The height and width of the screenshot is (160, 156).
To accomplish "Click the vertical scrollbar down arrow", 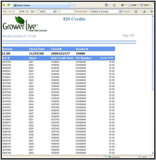I will [153, 153].
